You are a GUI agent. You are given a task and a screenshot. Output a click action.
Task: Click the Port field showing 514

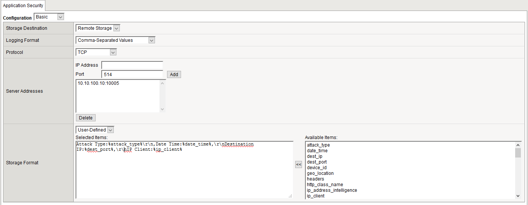coord(132,75)
